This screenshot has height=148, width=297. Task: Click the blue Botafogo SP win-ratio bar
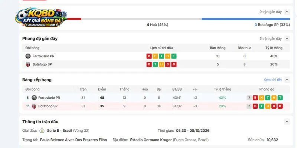246,19
